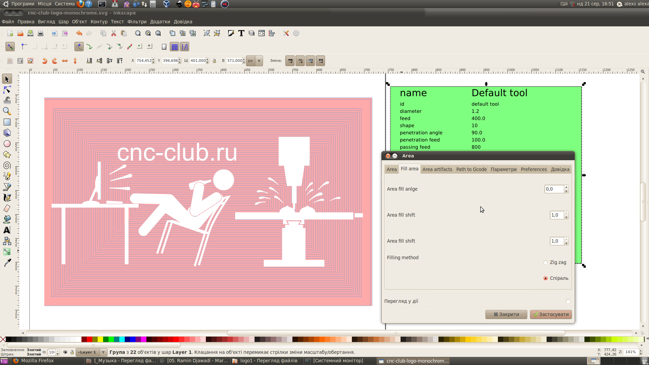Expand the Layer 1 selector dropdown
Viewport: 649px width, 365px height.
(x=103, y=352)
